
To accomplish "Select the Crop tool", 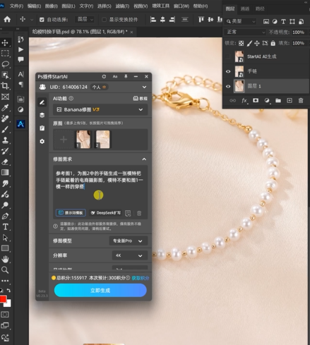I will (x=5, y=86).
